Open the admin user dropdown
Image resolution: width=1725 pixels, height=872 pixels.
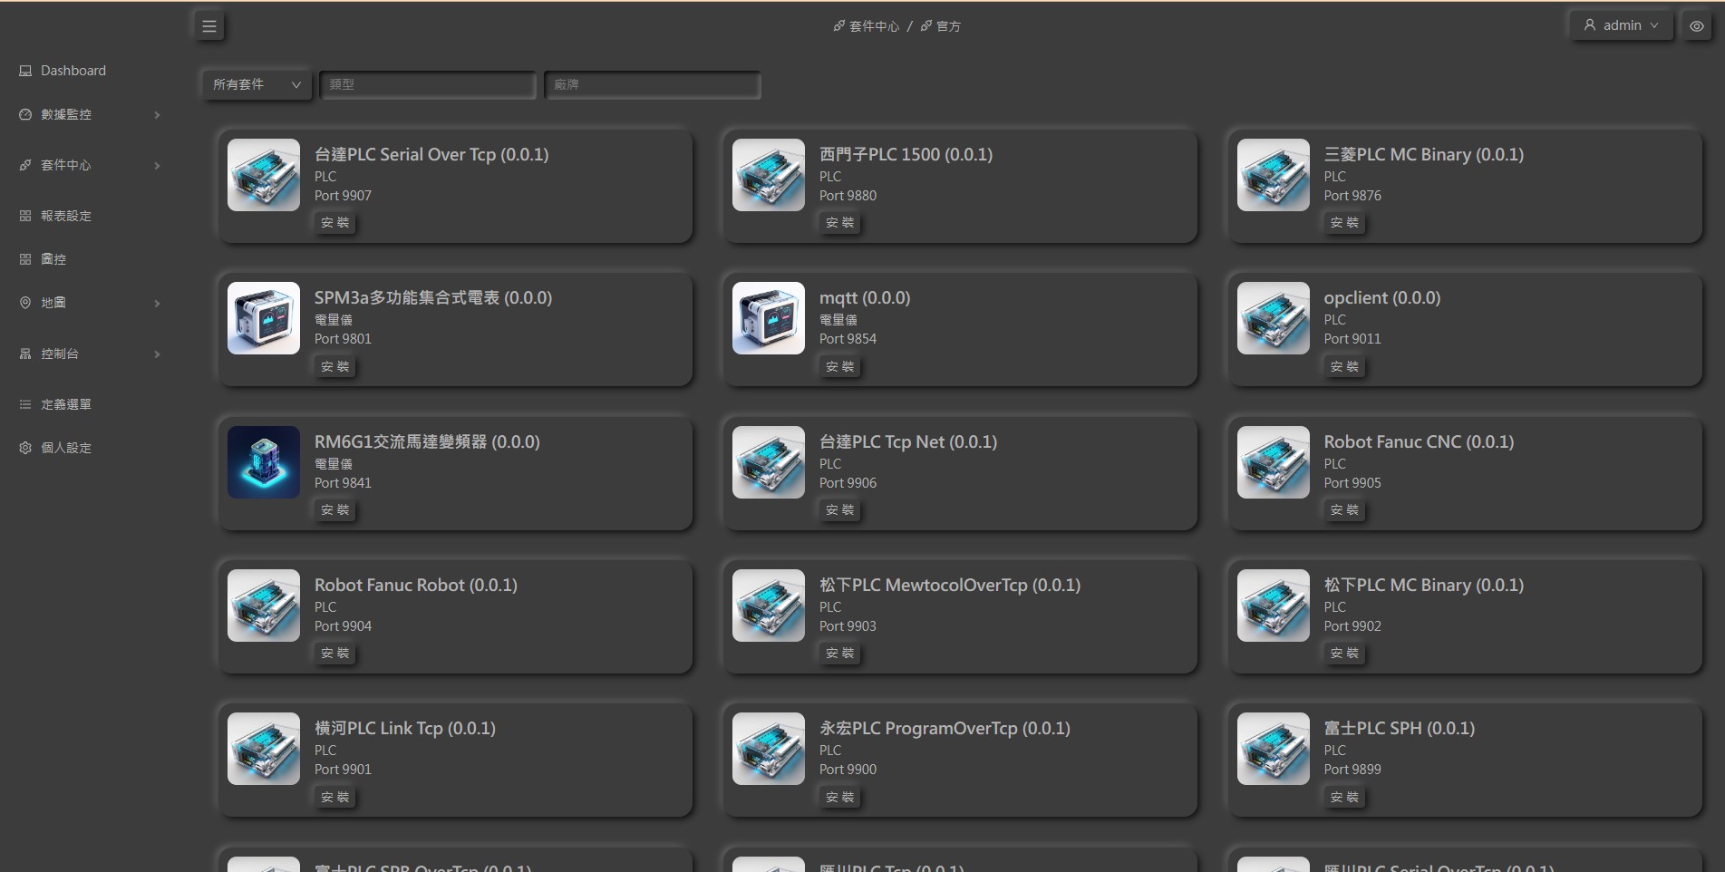click(1622, 25)
